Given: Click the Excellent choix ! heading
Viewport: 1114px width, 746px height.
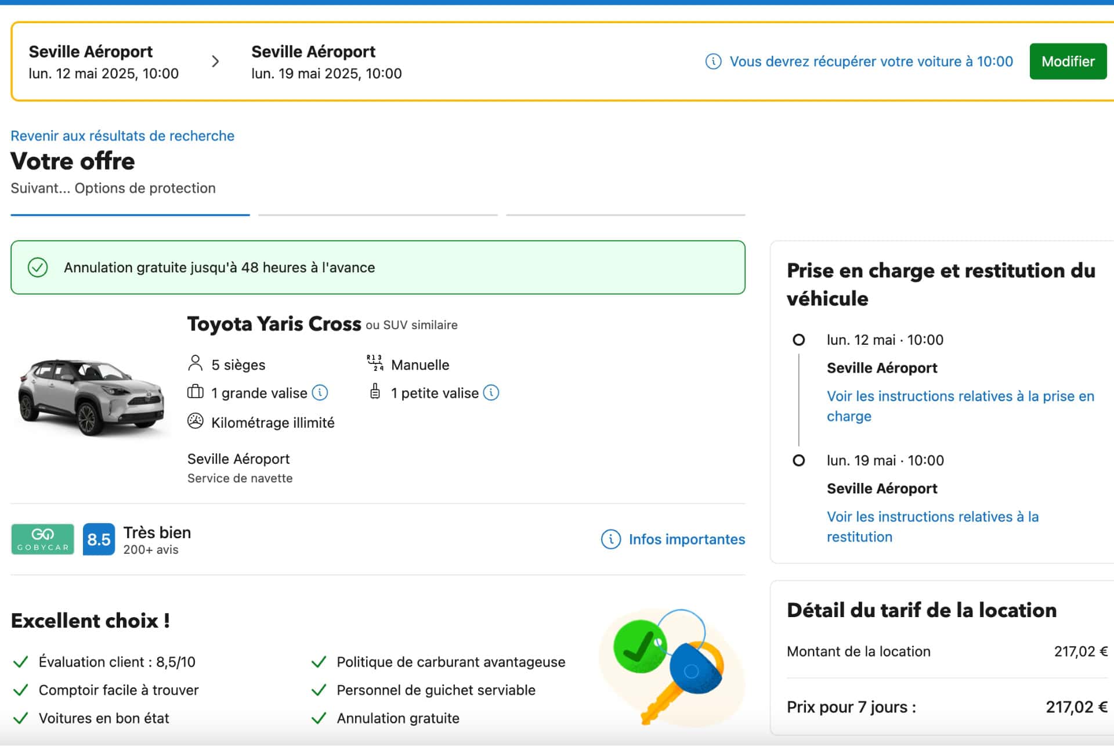Looking at the screenshot, I should 91,621.
